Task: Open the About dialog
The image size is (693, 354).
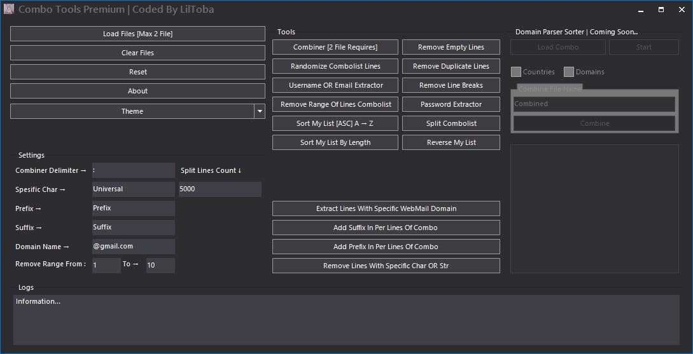Action: (137, 91)
